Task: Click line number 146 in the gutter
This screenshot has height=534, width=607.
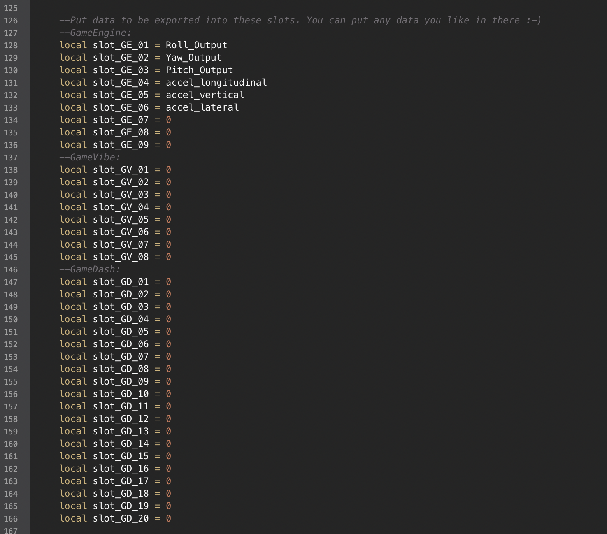Action: [11, 270]
